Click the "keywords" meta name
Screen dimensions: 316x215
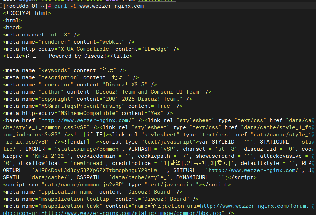[54, 70]
